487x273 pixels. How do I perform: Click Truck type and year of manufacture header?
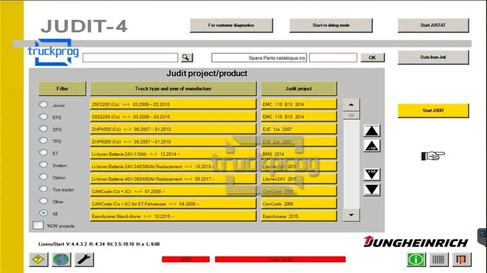pos(173,89)
